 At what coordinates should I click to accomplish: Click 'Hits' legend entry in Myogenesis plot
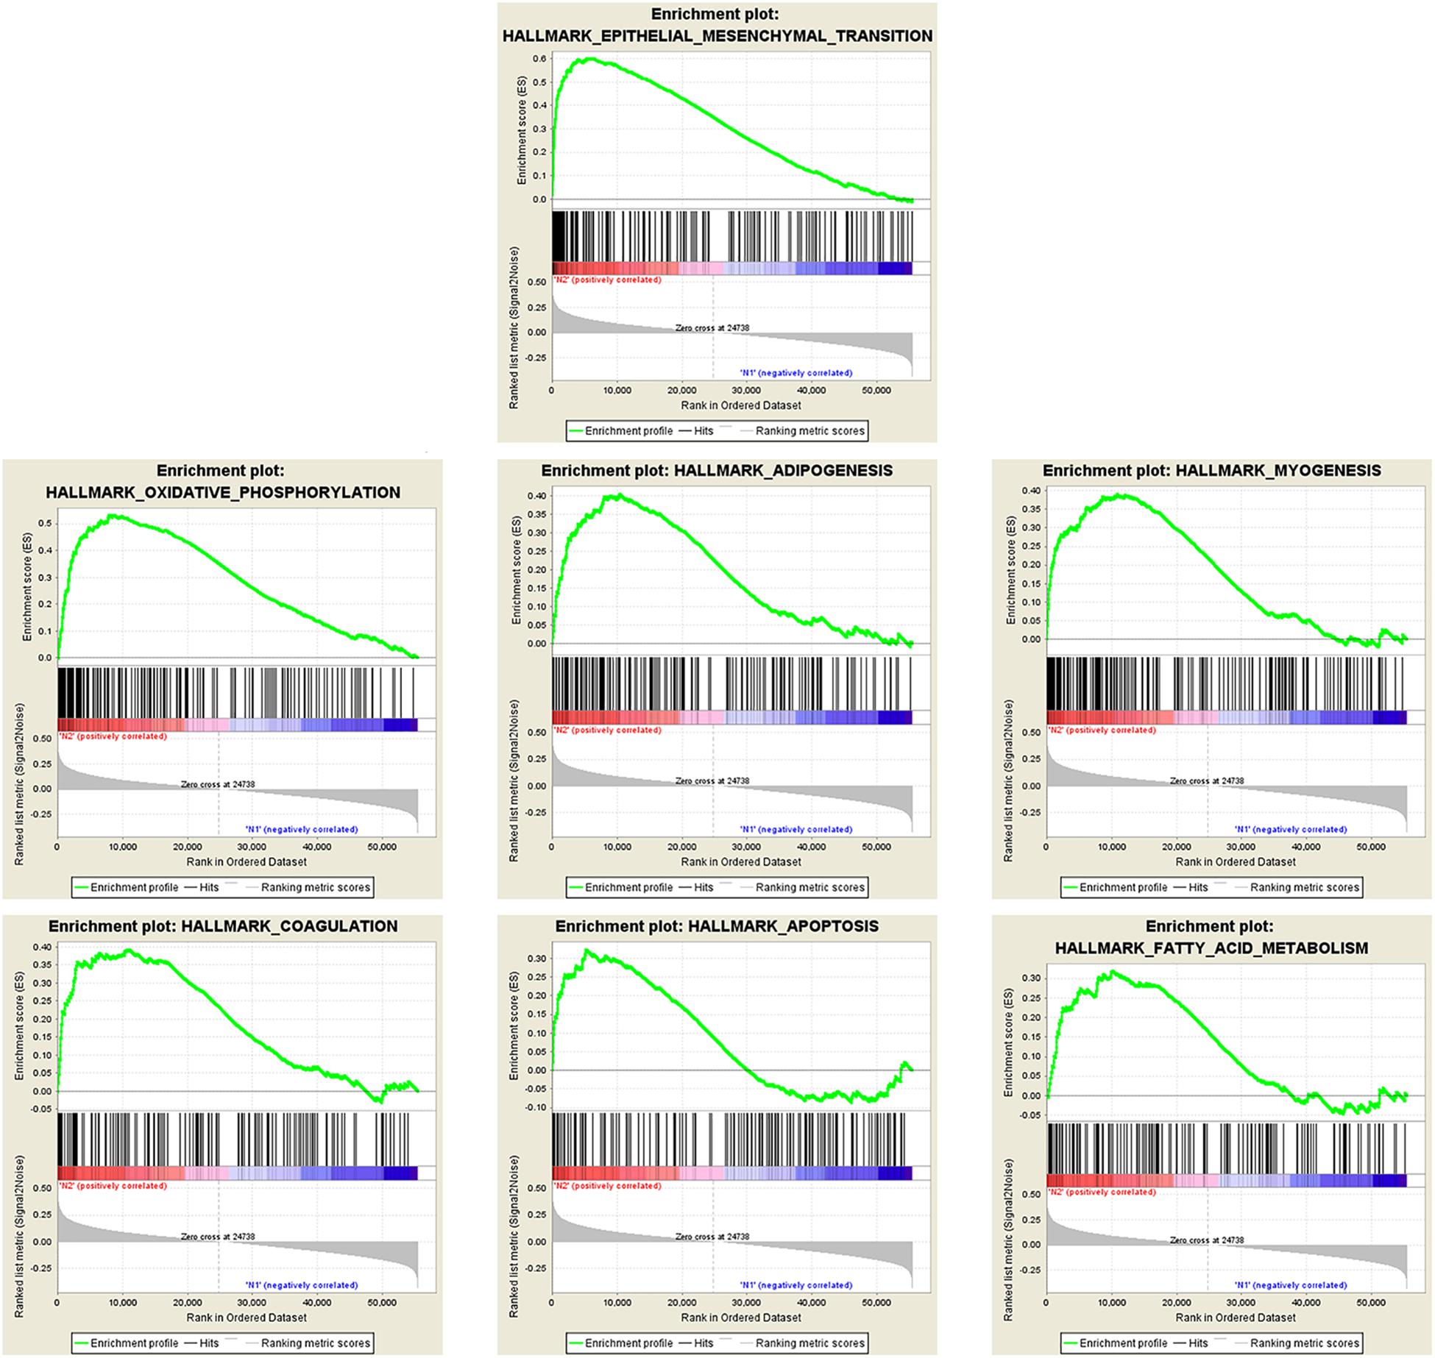coord(1190,888)
